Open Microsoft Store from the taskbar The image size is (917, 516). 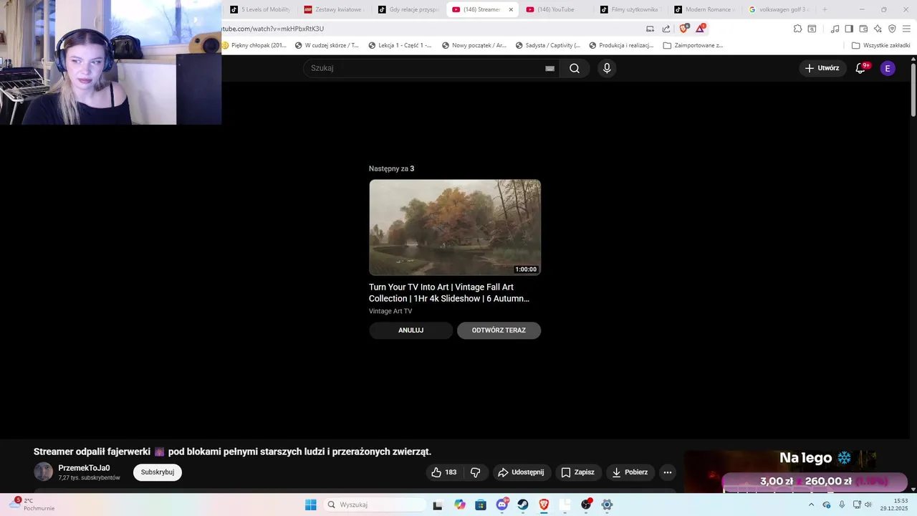pos(481,505)
